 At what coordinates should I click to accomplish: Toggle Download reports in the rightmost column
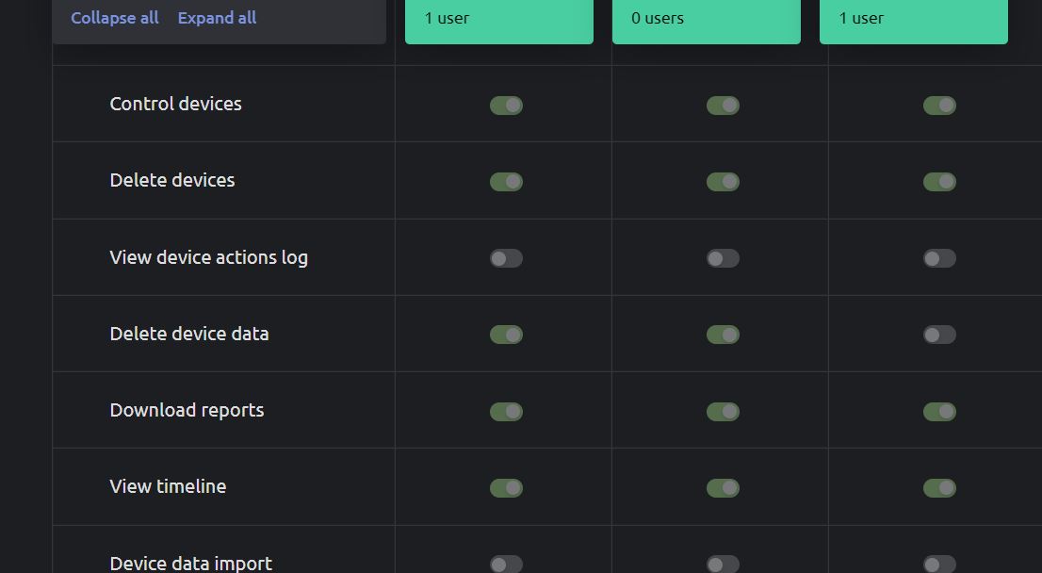(939, 412)
